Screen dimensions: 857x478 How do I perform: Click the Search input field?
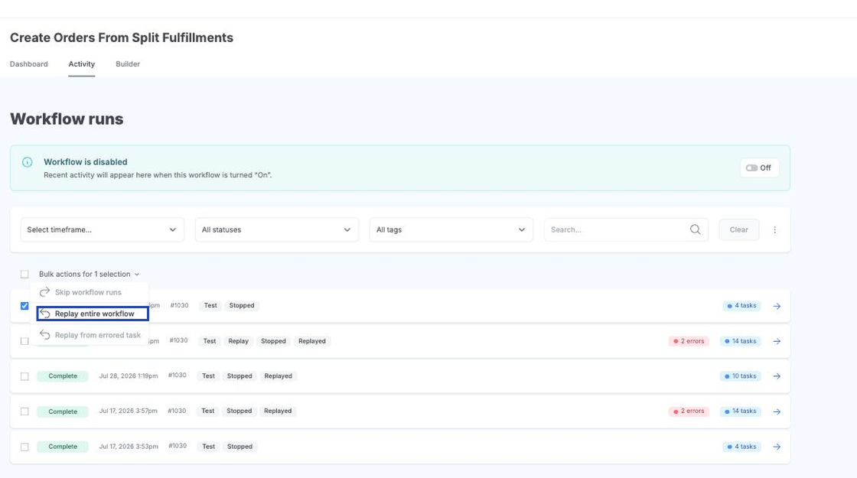626,229
